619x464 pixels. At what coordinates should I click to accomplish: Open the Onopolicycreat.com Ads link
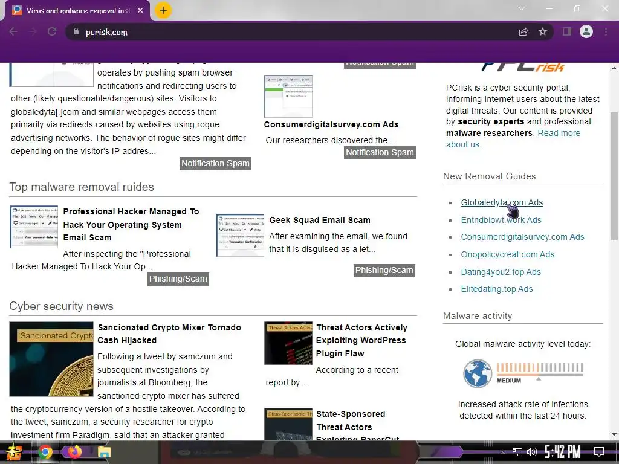508,254
